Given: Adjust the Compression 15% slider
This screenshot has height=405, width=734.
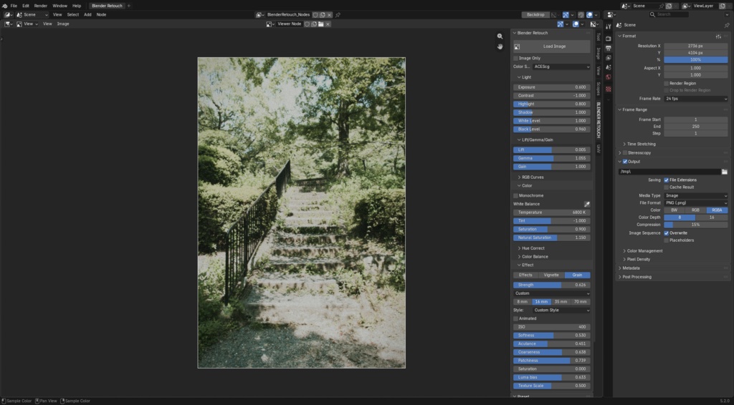Looking at the screenshot, I should [695, 225].
